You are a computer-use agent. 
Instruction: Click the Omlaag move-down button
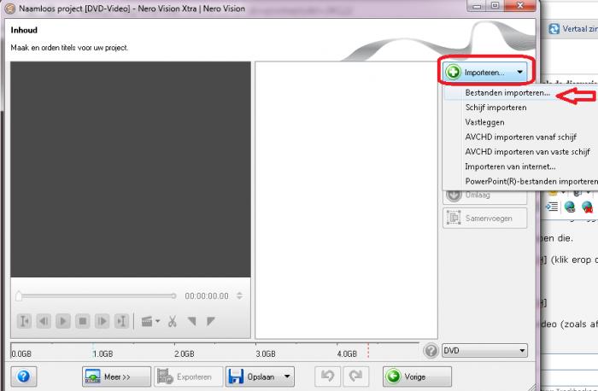(x=484, y=195)
